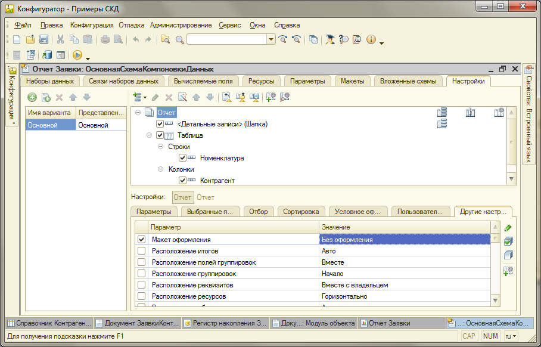Click the Print icon in toolbar
Image resolution: width=541 pixels, height=347 pixels.
pyautogui.click(x=105, y=39)
